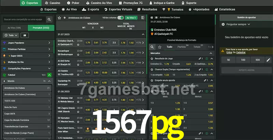The height and width of the screenshot is (140, 273).
Task: Favorite the AS Gubbio match star
Action: 78,75
